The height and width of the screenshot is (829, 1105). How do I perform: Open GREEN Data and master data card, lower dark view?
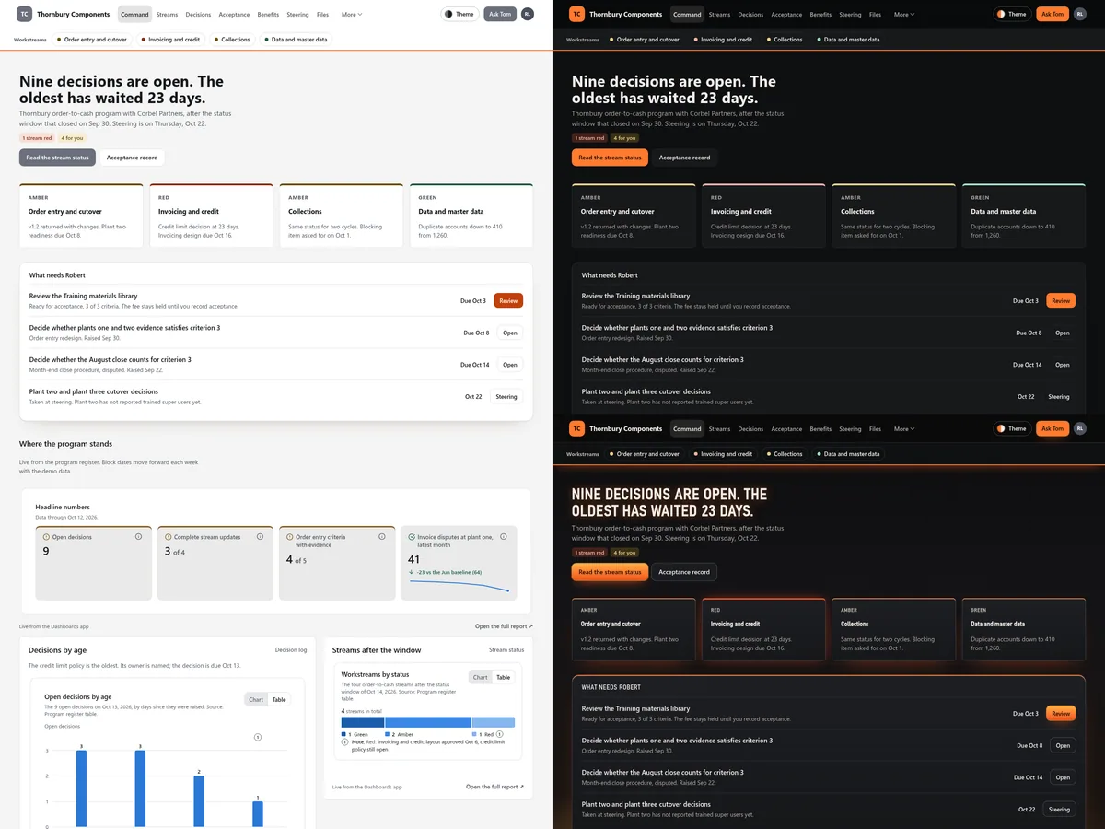(1024, 629)
